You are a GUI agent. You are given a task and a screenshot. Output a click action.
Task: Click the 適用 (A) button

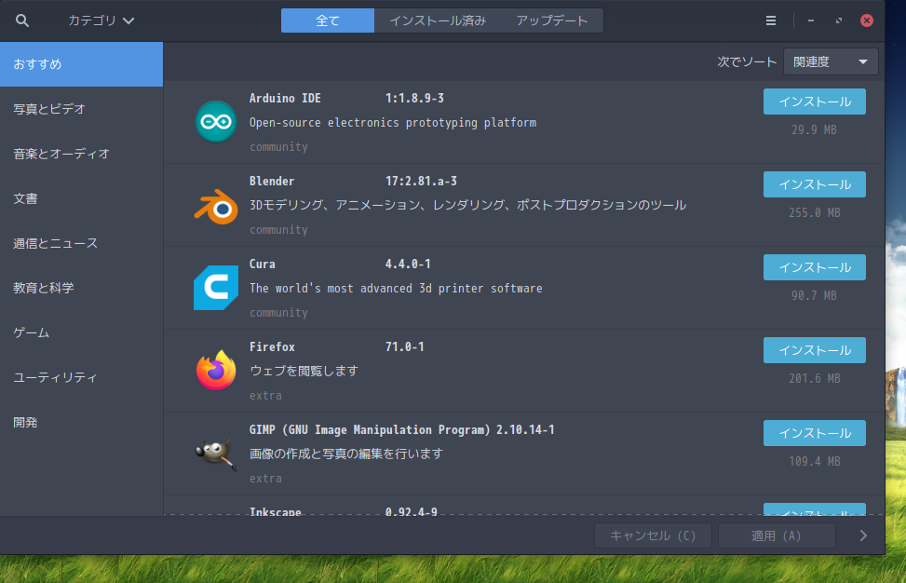pyautogui.click(x=777, y=536)
